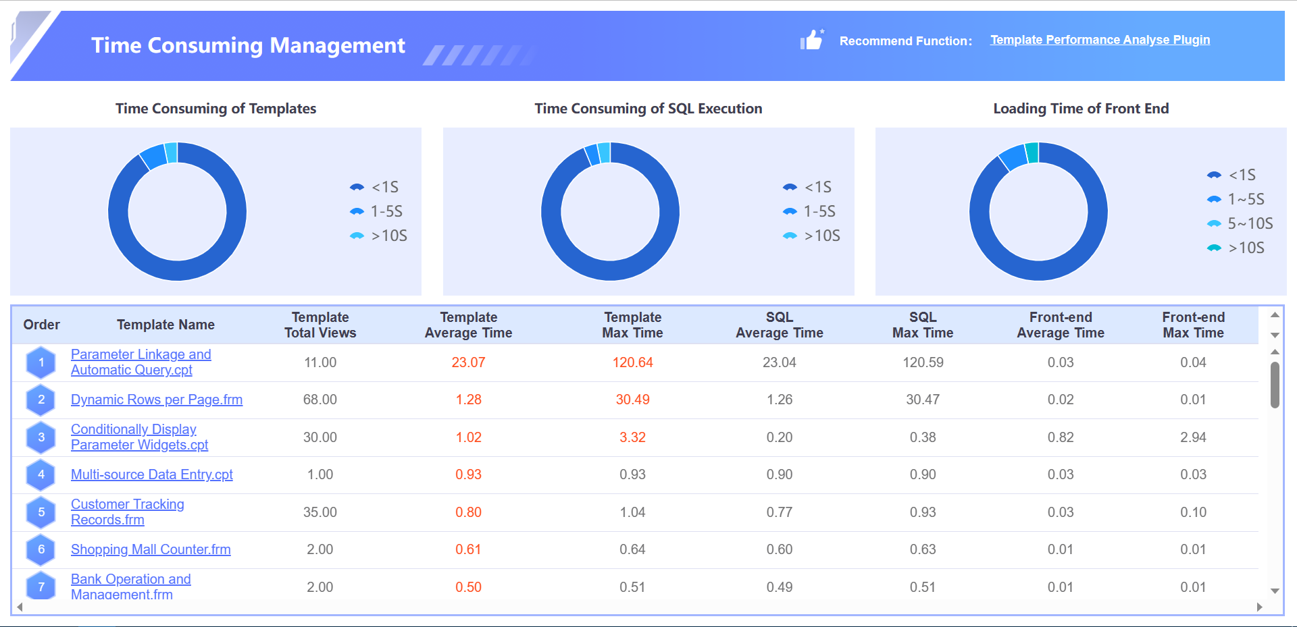Image resolution: width=1297 pixels, height=627 pixels.
Task: Click the 5~10S legend icon for Front End chart
Action: pos(1215,223)
